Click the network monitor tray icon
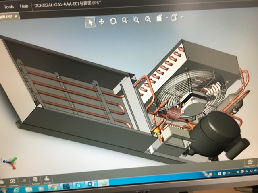258x193 pixels. [251, 171]
